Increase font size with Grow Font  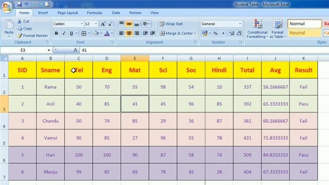point(103,24)
